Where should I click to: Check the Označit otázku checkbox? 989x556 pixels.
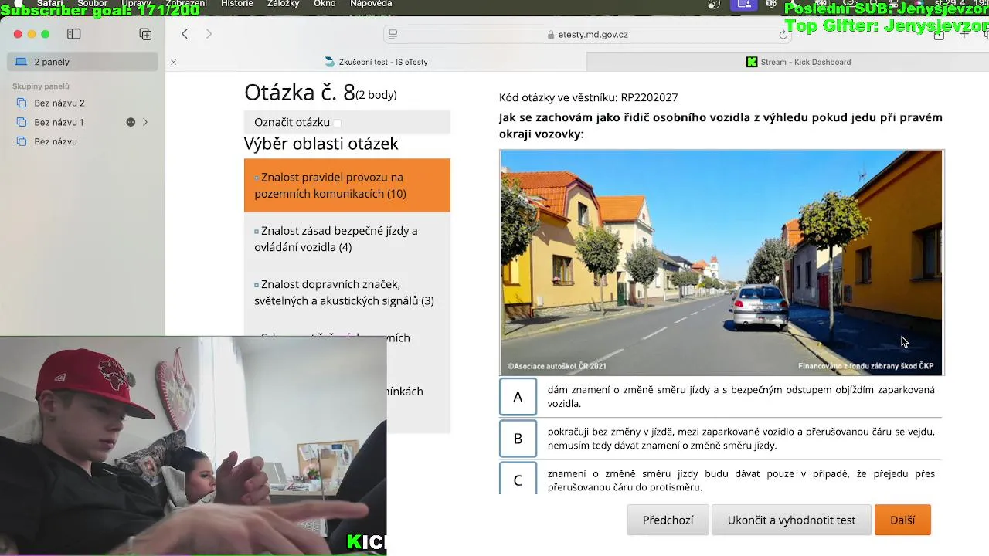click(x=337, y=123)
